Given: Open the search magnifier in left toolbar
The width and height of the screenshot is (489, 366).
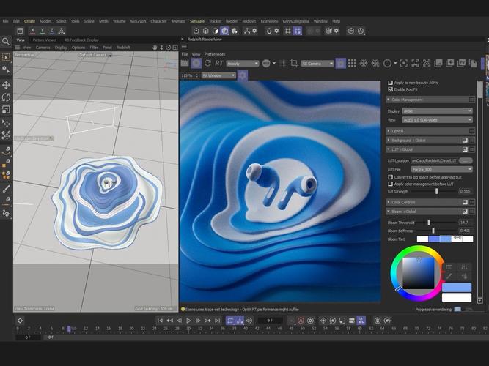Looking at the screenshot, I should pos(6,42).
